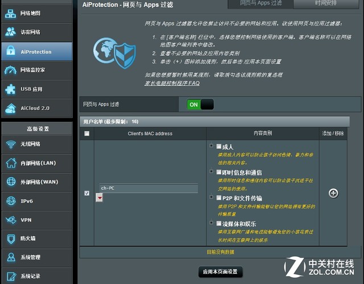Uncheck the ch-PC row checkbox
Screen dimensions: 364x284
click(x=87, y=193)
